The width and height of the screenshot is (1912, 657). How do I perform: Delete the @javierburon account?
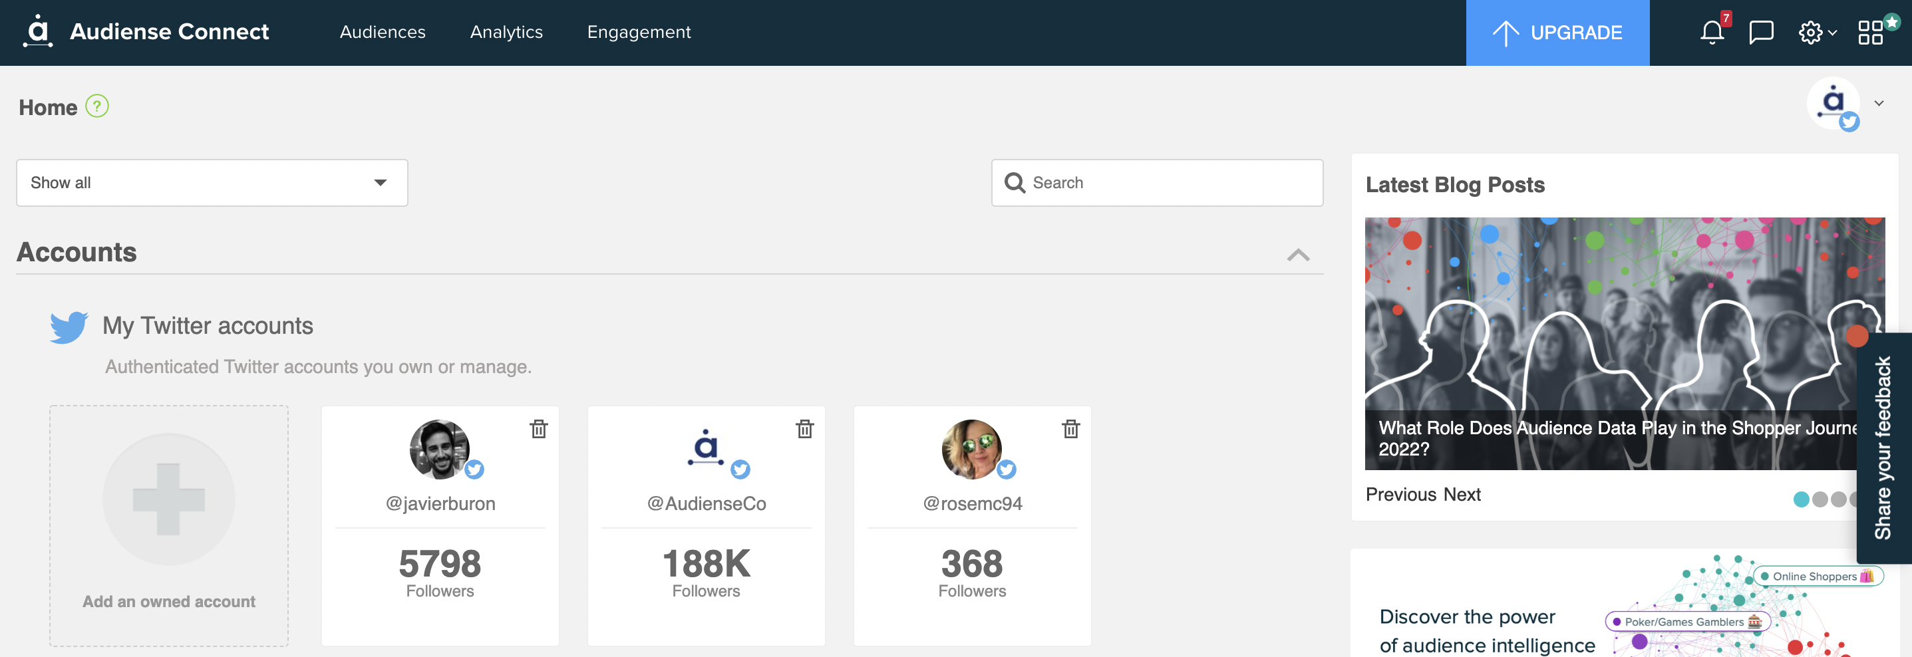coord(539,429)
